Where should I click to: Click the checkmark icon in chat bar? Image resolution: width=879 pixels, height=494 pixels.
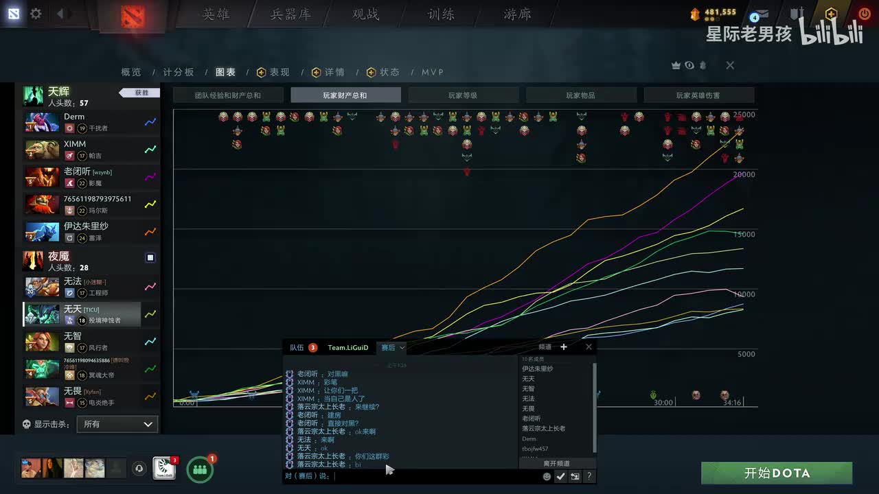(561, 476)
